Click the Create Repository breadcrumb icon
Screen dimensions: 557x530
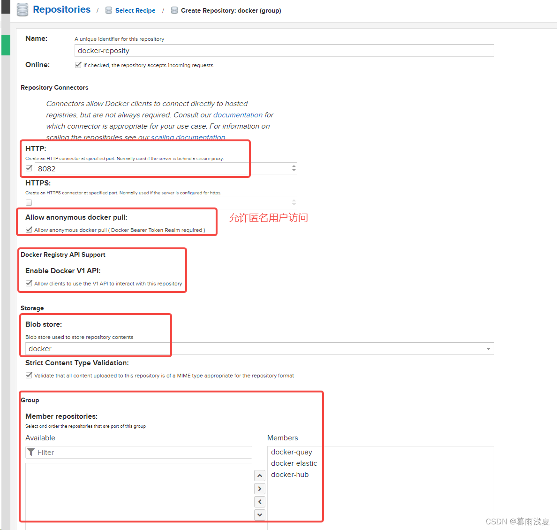[174, 10]
